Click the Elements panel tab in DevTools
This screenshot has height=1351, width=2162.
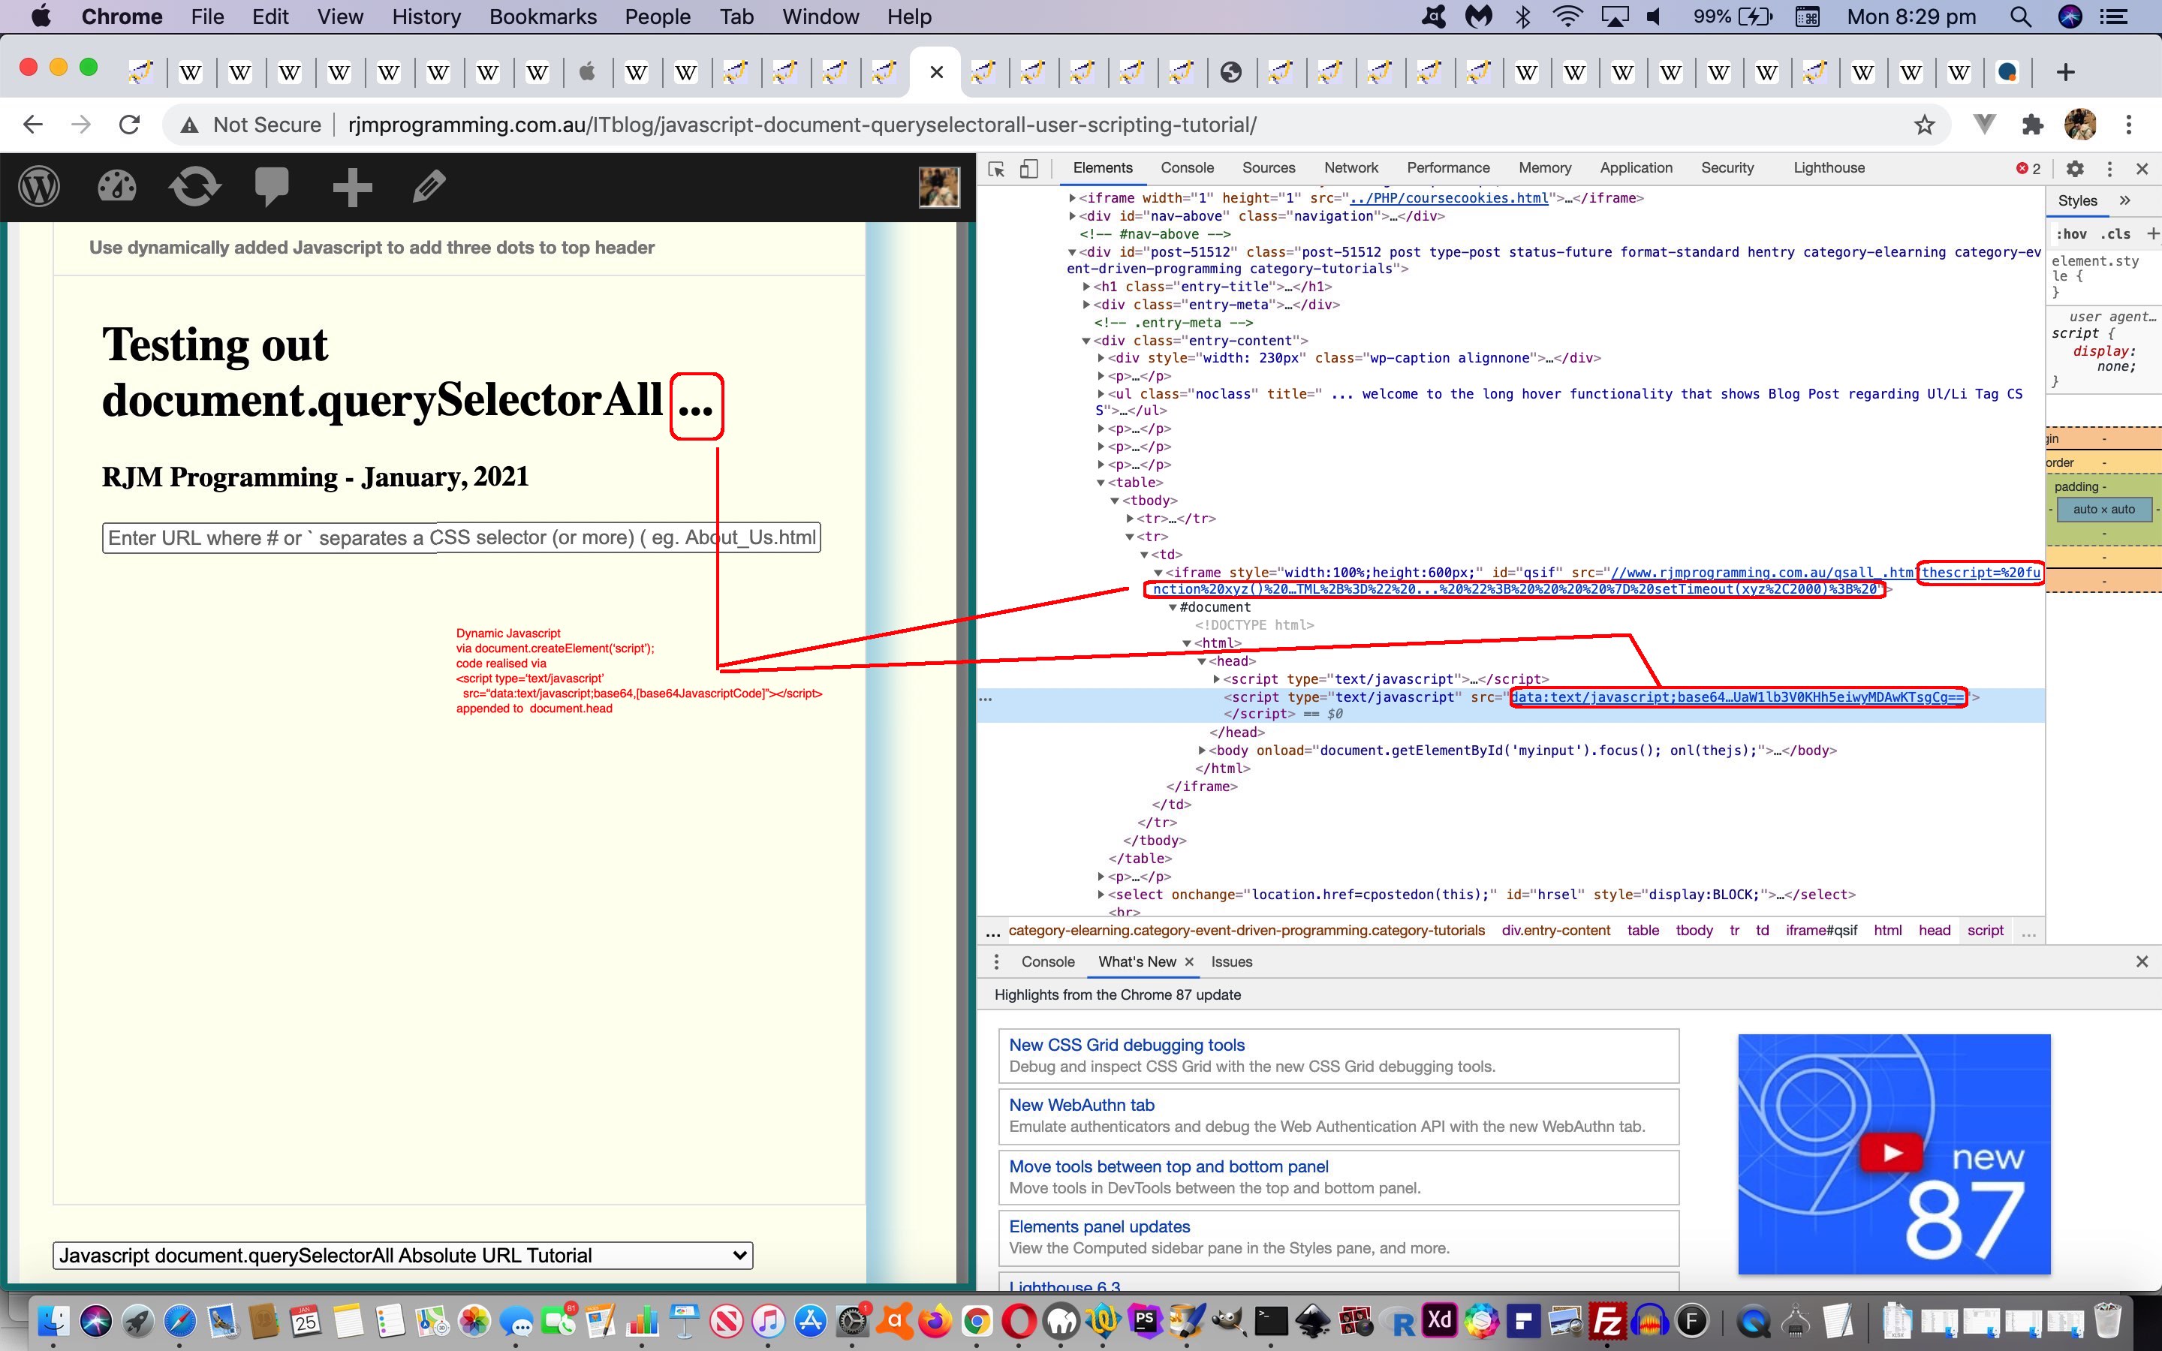tap(1099, 167)
